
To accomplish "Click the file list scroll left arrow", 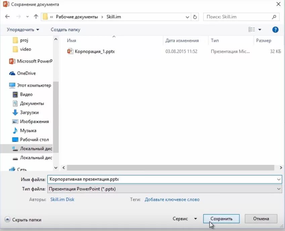I will click(64, 167).
